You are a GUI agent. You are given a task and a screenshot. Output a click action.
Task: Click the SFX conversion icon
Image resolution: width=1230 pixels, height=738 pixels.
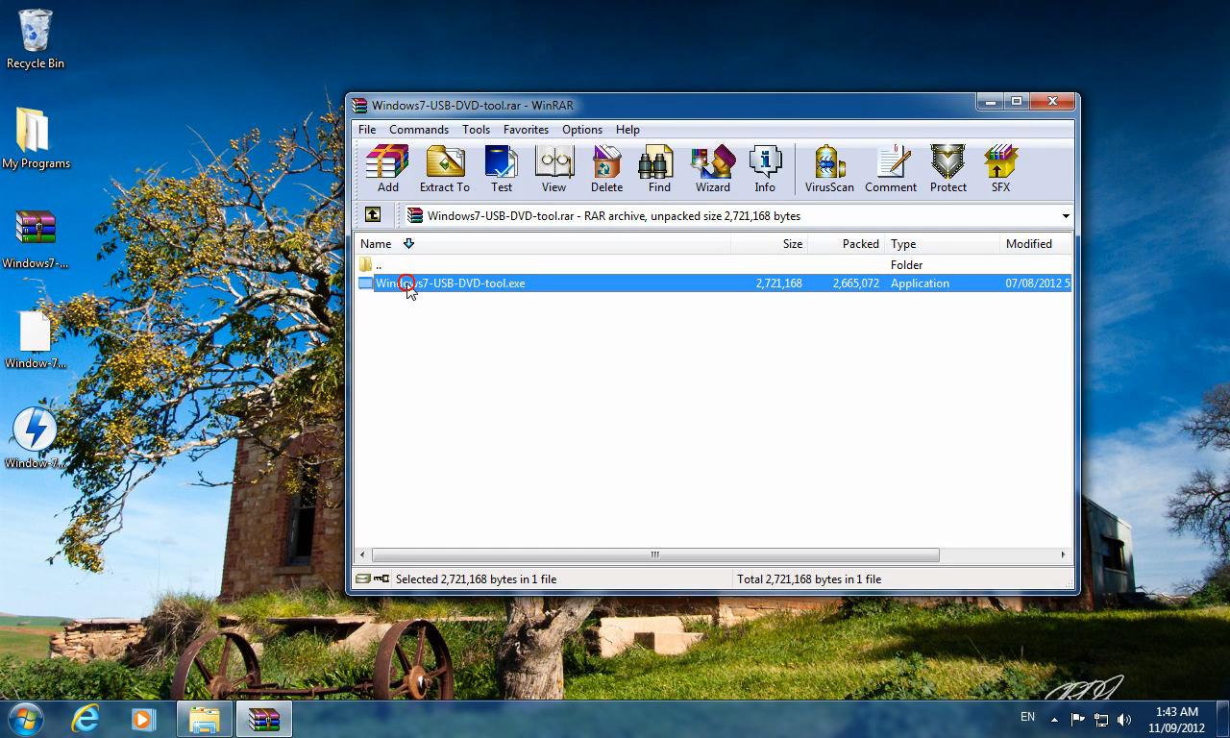[999, 168]
